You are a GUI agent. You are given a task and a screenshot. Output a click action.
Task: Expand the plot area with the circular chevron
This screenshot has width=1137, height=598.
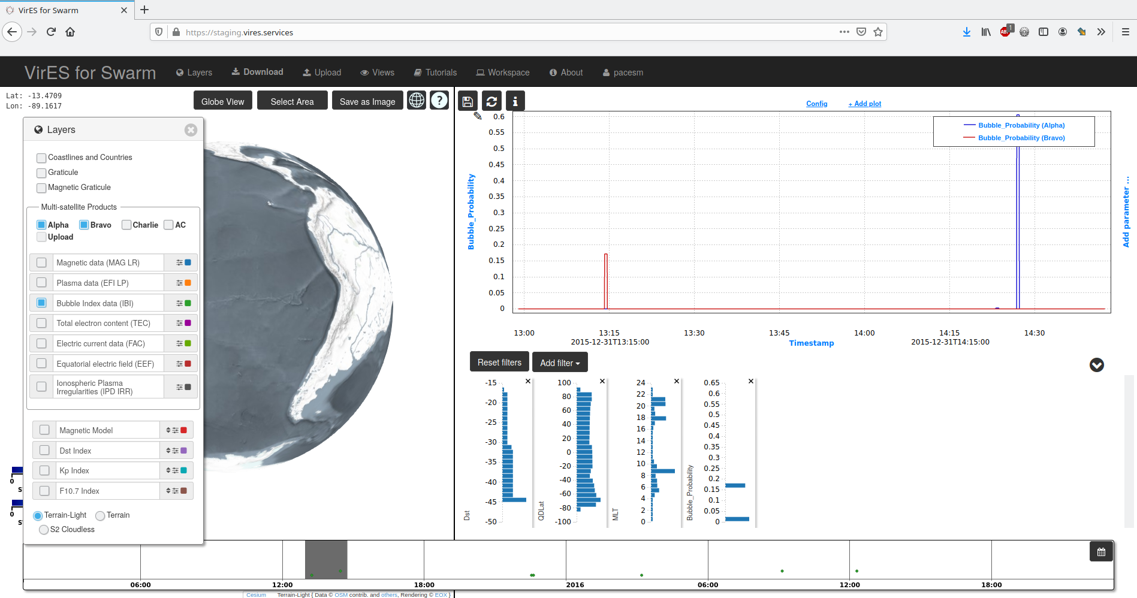pyautogui.click(x=1097, y=365)
